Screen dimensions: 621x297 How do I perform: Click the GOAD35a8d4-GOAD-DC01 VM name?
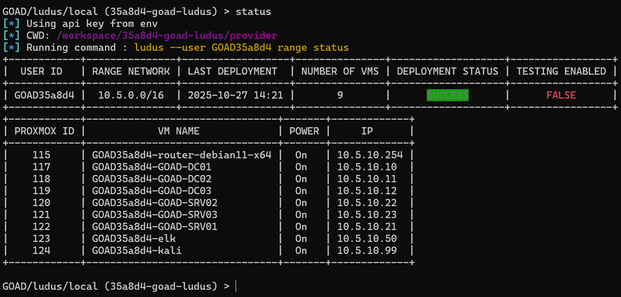pos(152,166)
